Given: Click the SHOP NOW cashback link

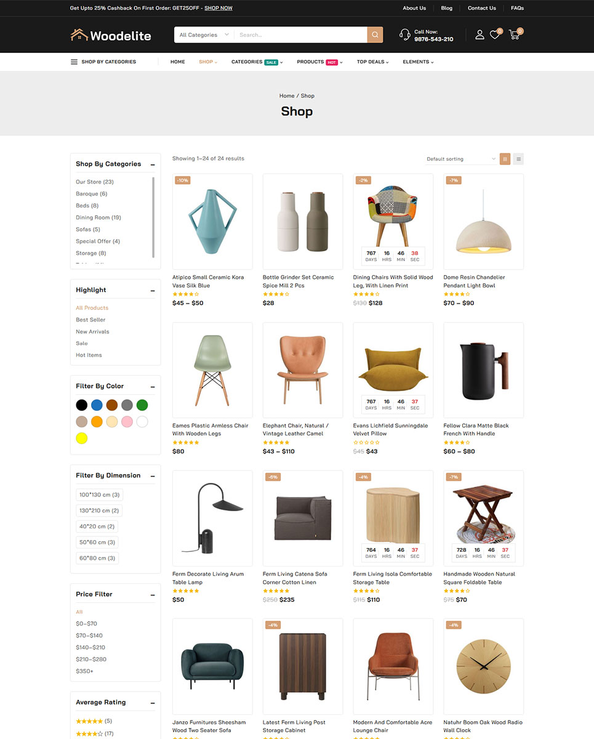Looking at the screenshot, I should coord(219,8).
